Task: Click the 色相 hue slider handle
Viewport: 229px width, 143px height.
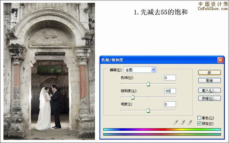Action: [x=148, y=84]
